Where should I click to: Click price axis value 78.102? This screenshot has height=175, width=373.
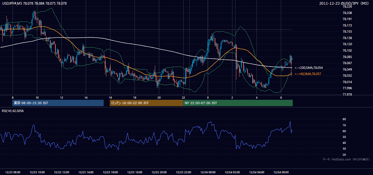coord(347,50)
